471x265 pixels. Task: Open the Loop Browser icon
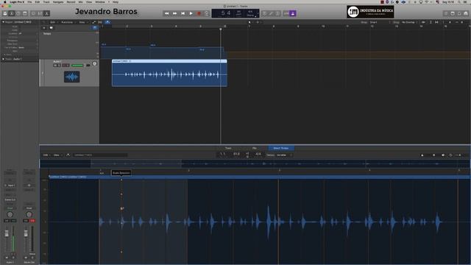pos(459,13)
